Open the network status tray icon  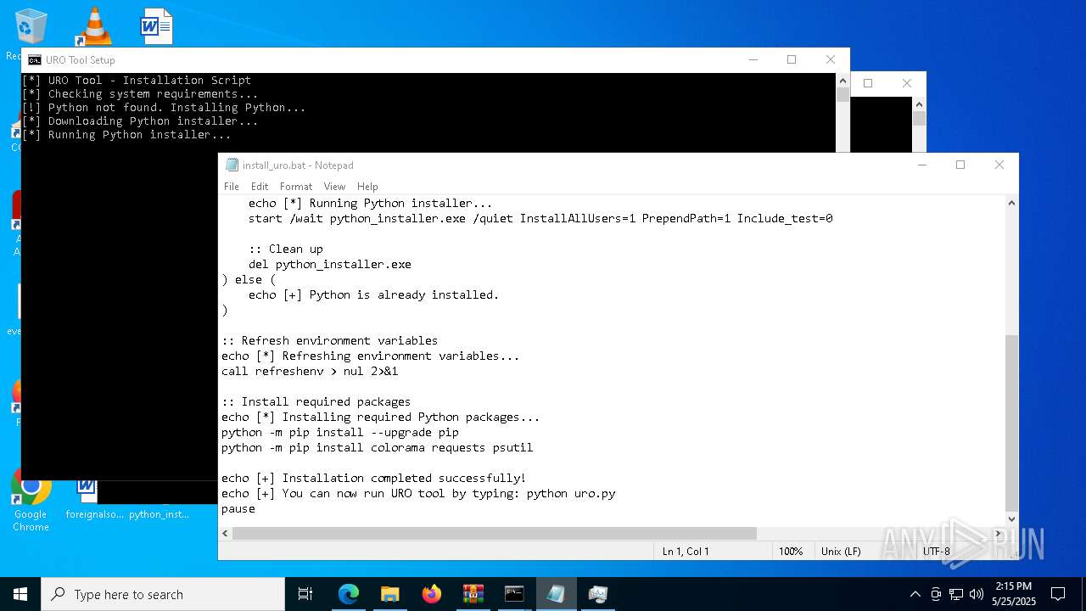(x=955, y=594)
